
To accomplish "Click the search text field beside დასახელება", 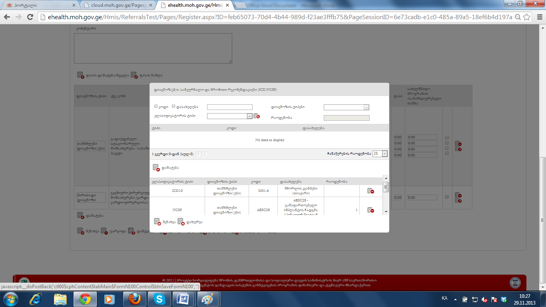I will (229, 107).
